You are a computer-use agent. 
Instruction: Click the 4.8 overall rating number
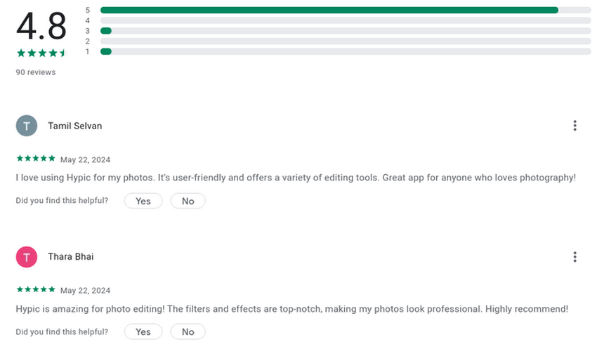(x=41, y=26)
